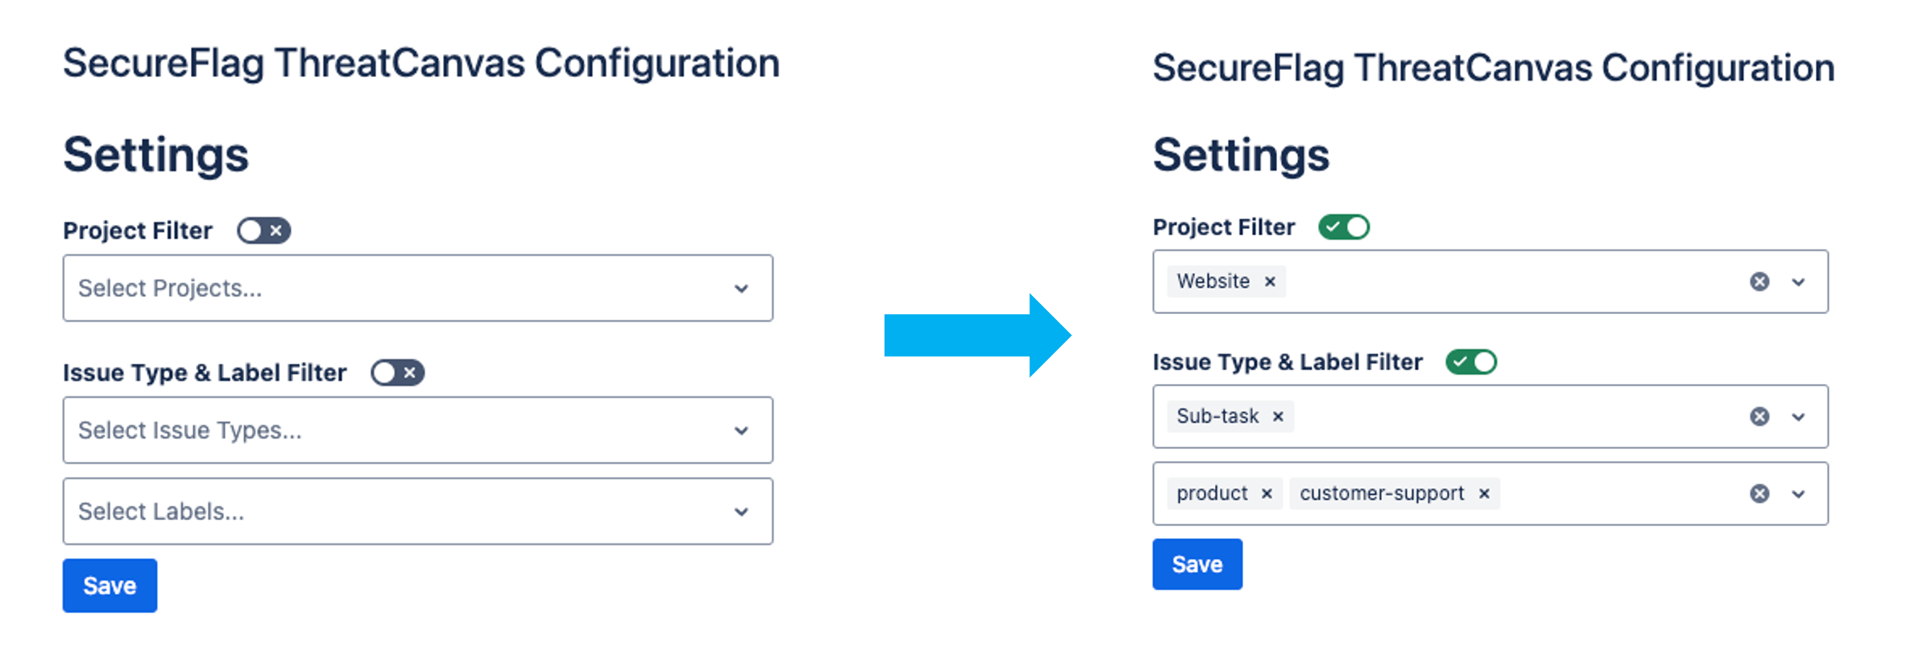The height and width of the screenshot is (670, 1908).
Task: Enable the disabled Issue Type & Label Filter toggle
Action: point(398,372)
